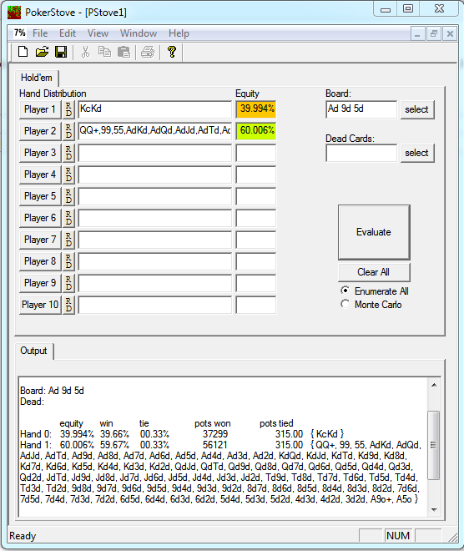Click the Save floppy disk icon
This screenshot has width=464, height=551.
[61, 52]
